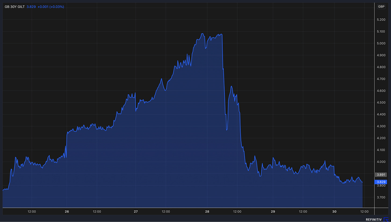The image size is (391, 222).
Task: Click the 5.200 y-axis label
Action: click(381, 20)
